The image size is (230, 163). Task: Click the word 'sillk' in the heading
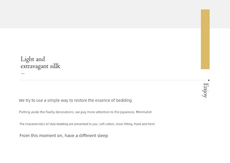point(55,66)
